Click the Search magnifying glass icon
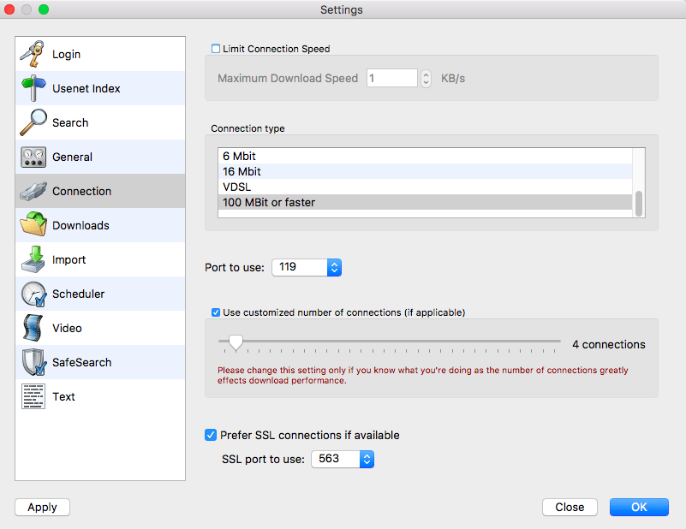 [x=33, y=122]
